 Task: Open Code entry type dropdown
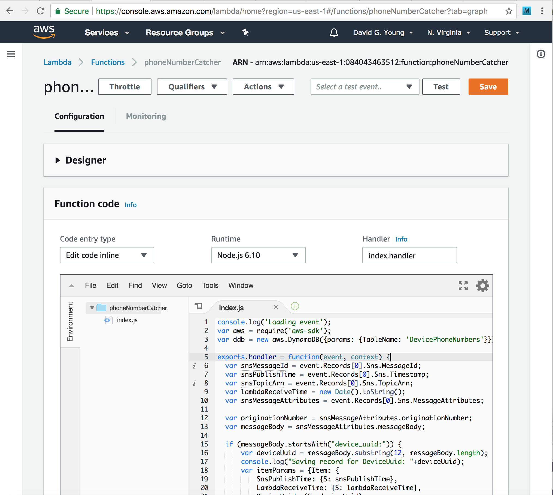pos(107,255)
